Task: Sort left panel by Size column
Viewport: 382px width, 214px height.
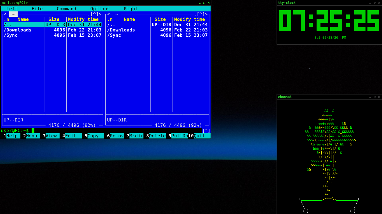Action: [54, 20]
